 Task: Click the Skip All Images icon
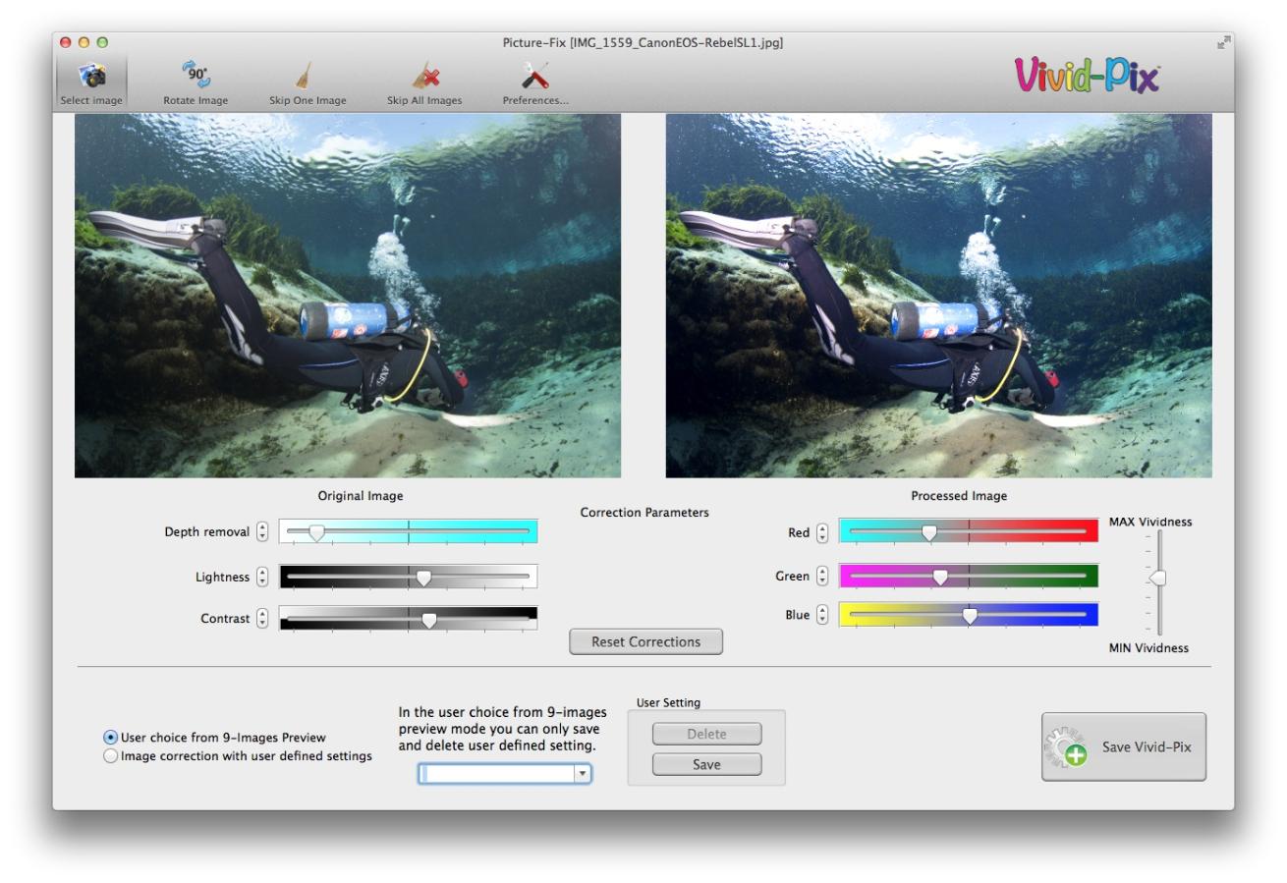(x=424, y=77)
